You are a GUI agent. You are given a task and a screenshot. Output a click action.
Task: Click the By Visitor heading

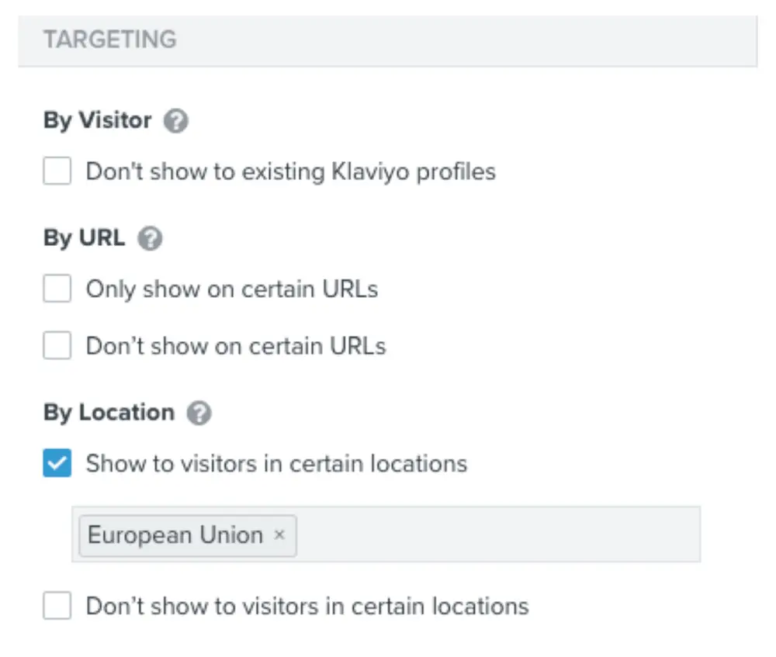pos(98,121)
